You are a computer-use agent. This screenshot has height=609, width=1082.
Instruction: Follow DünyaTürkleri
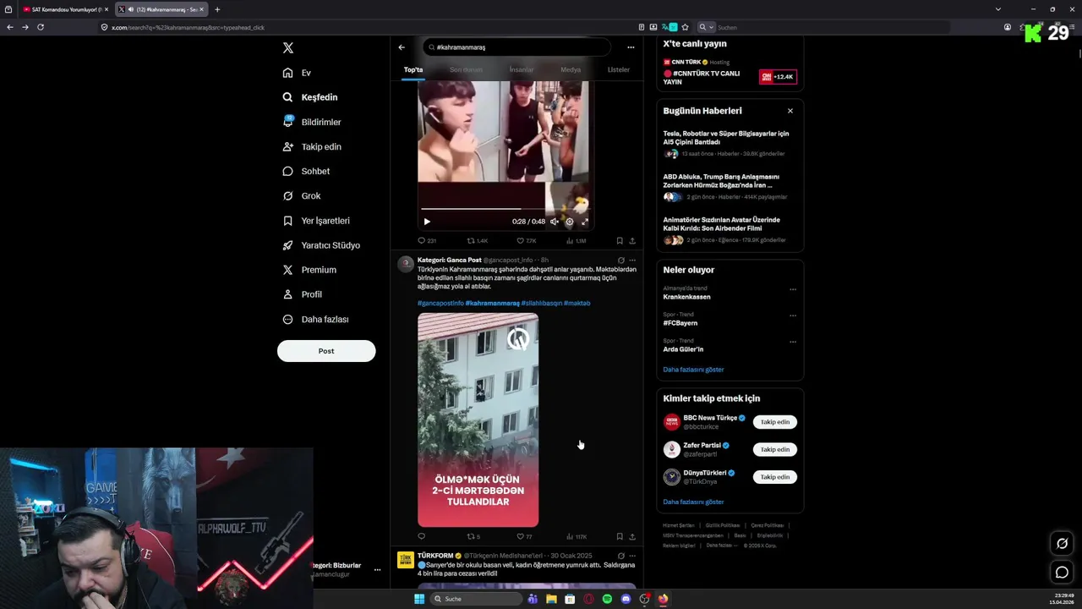point(775,477)
